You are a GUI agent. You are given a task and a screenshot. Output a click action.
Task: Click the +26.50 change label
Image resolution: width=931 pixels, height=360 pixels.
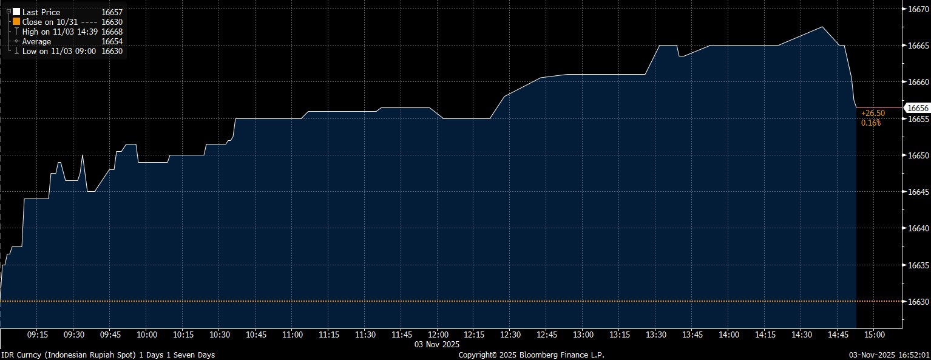coord(873,113)
